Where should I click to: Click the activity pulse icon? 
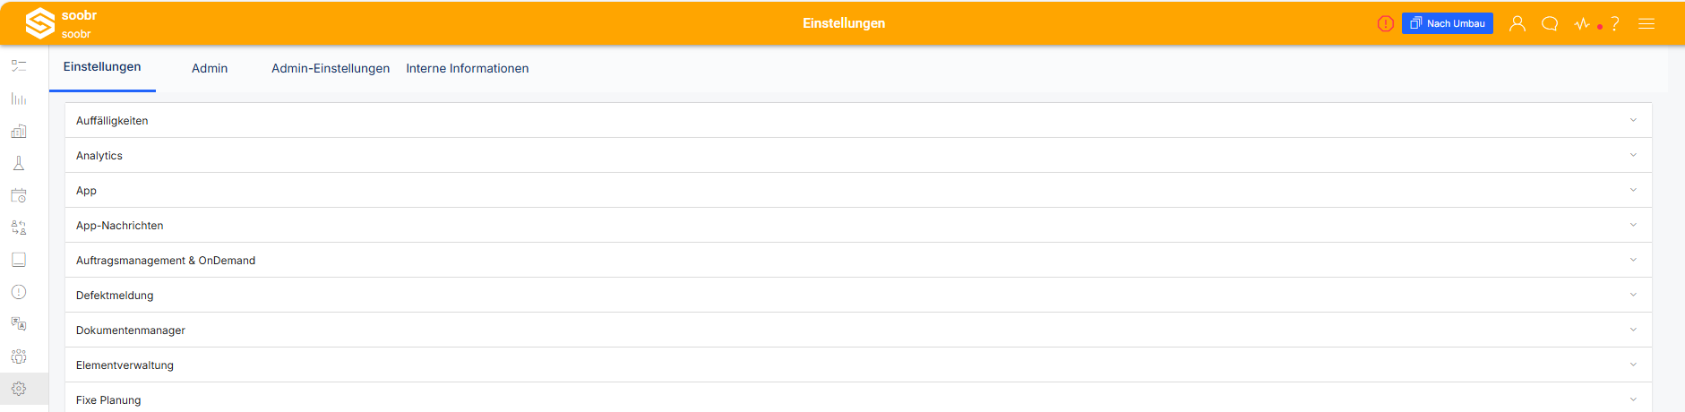(x=1583, y=23)
